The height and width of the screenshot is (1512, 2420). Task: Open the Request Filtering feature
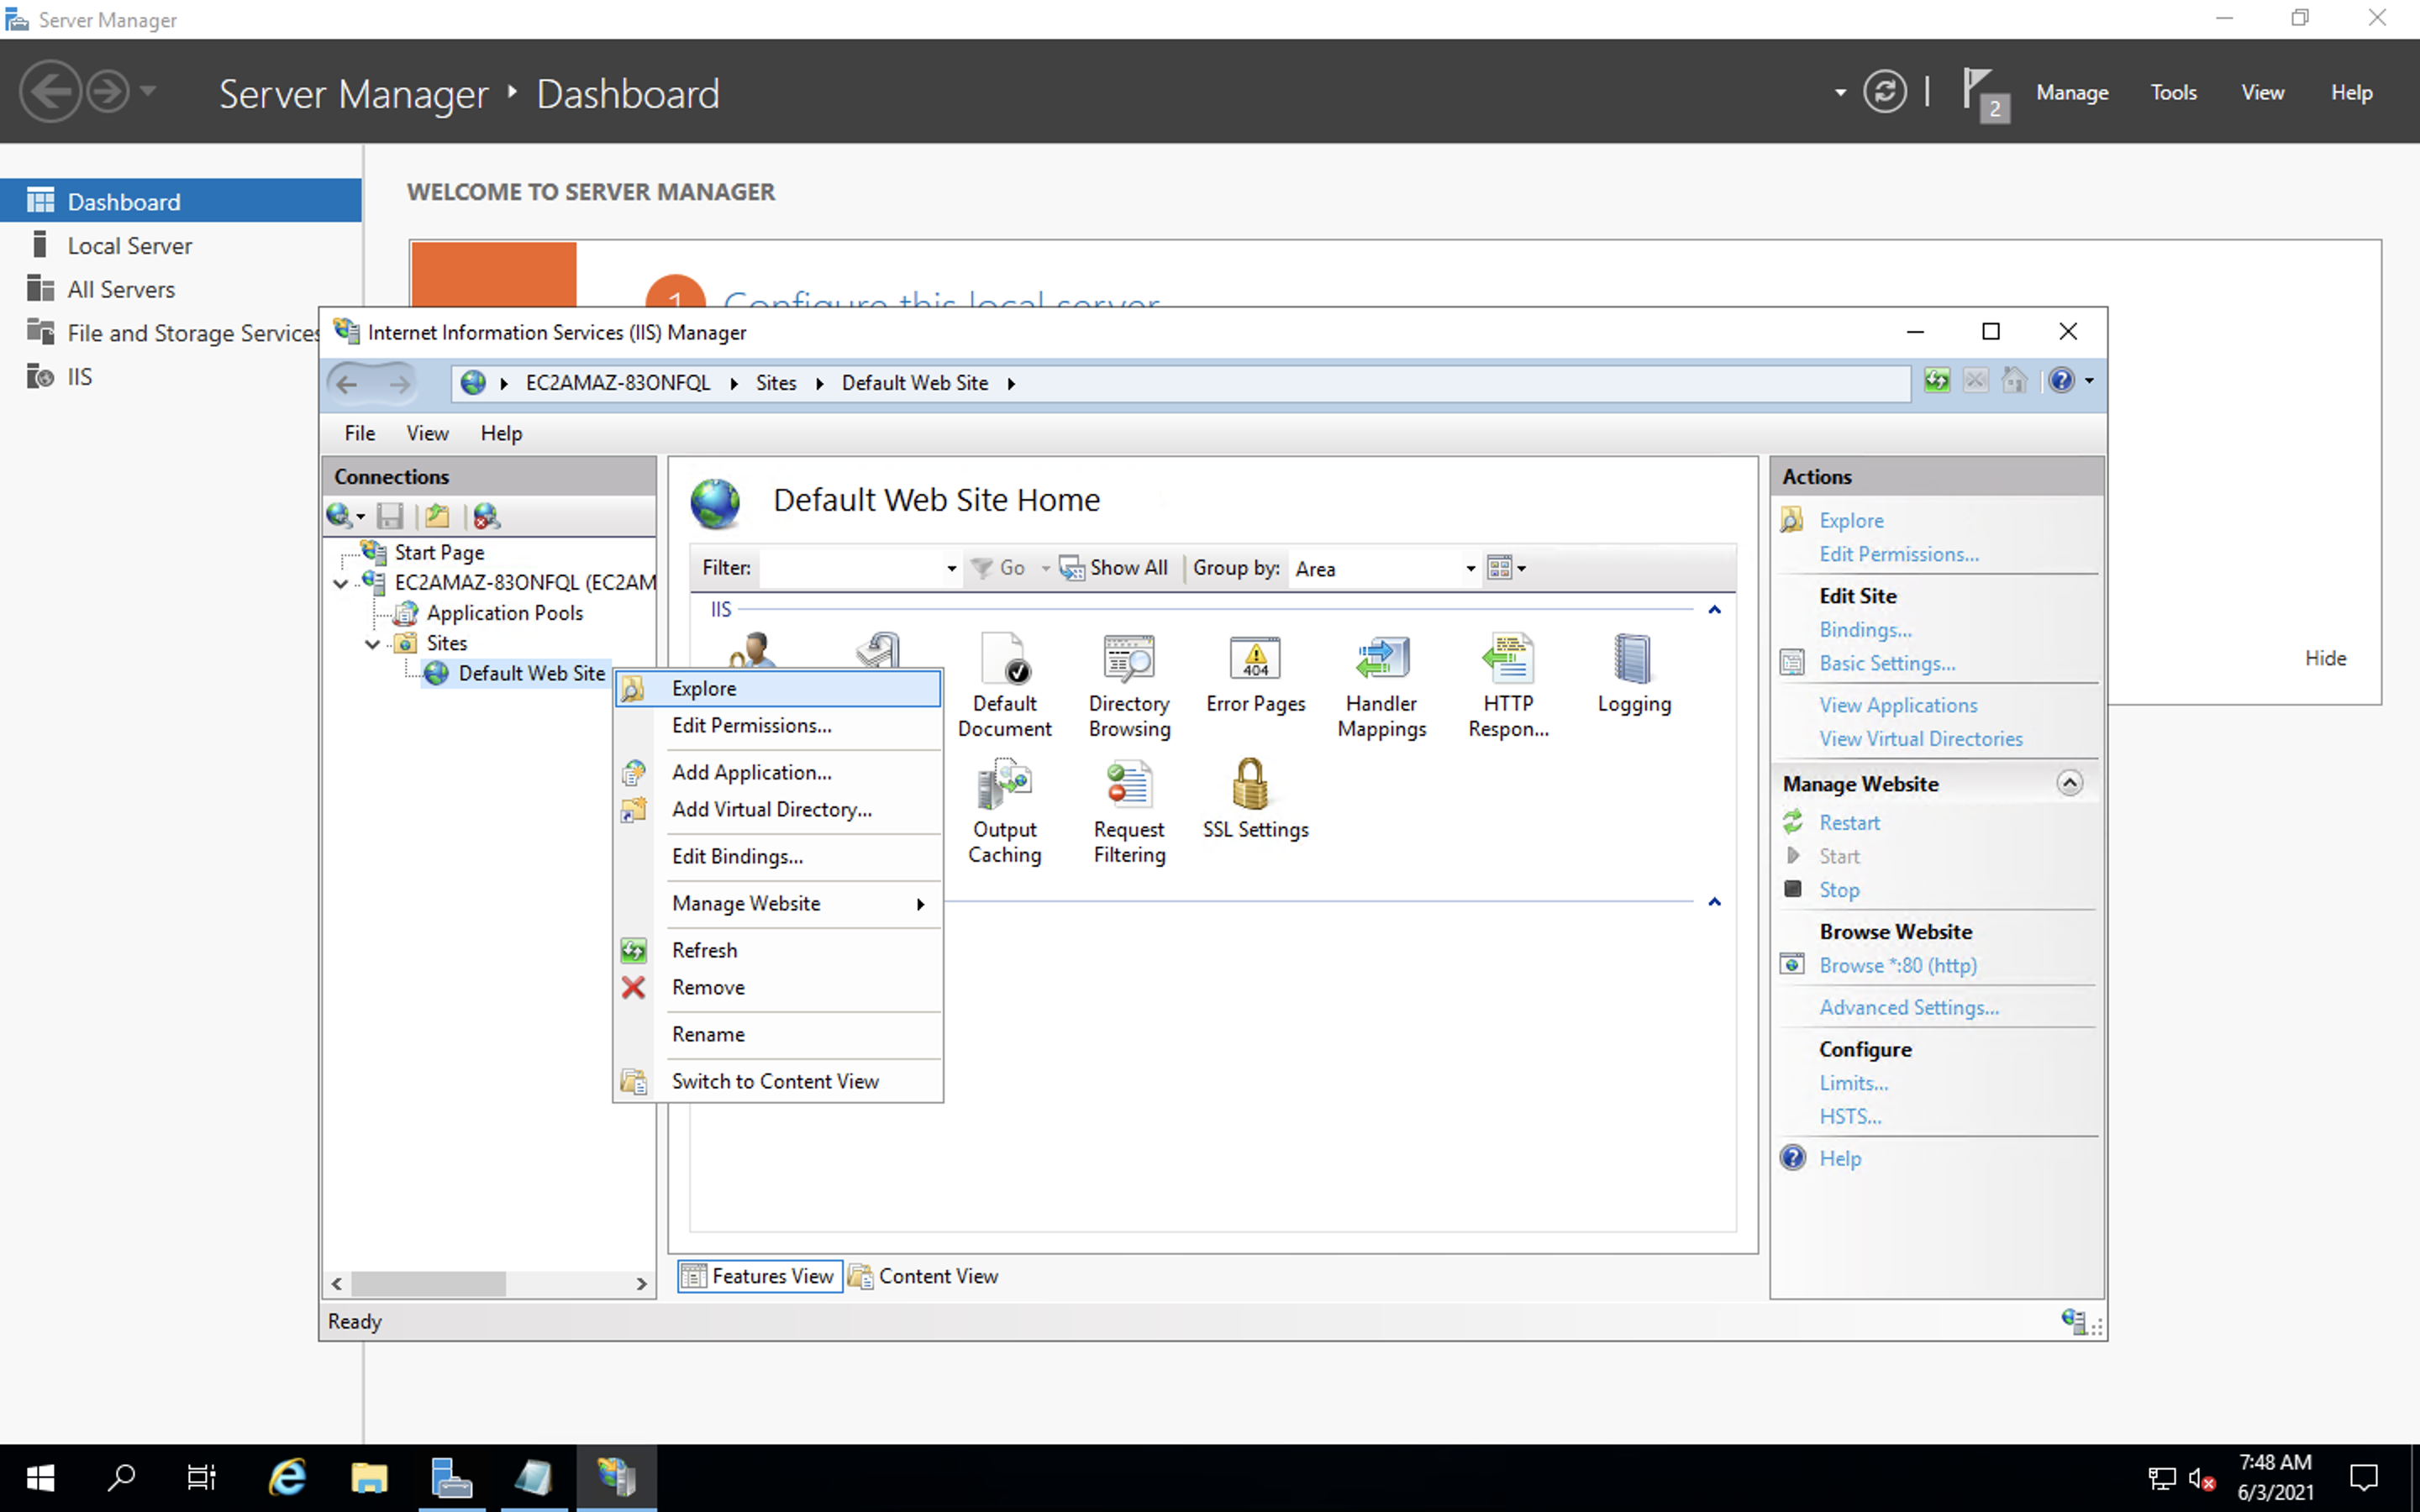(1129, 811)
